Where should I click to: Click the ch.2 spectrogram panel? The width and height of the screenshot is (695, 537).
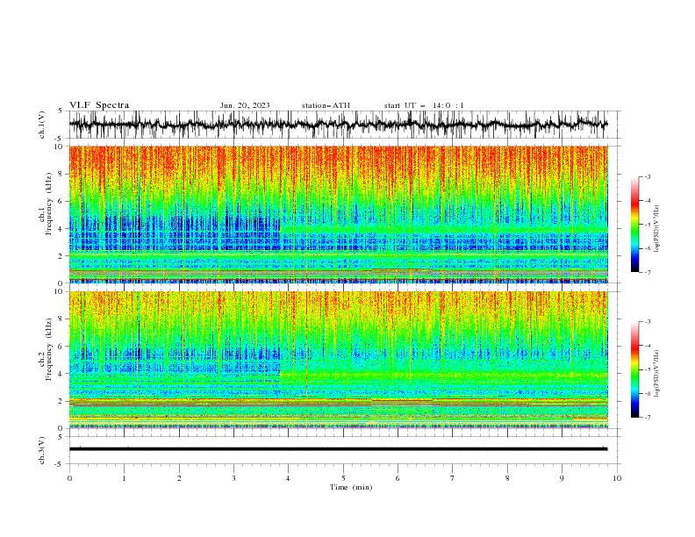tap(338, 360)
